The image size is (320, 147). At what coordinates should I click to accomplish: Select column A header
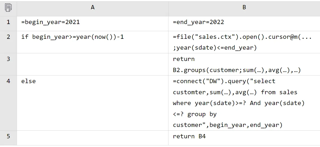click(x=92, y=7)
